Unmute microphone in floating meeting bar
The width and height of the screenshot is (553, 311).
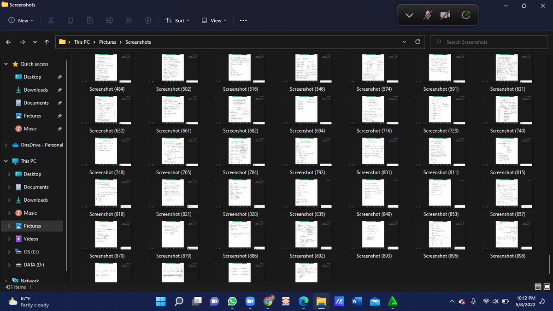[x=428, y=15]
